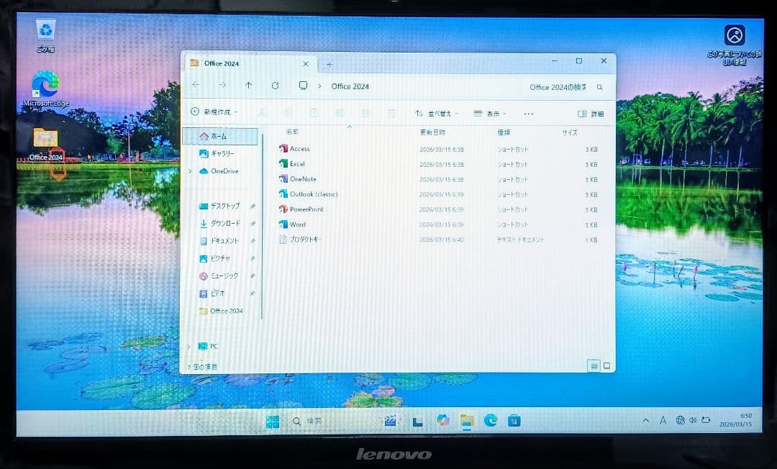Screen dimensions: 777x469
Task: Open the PowerPoint shortcut icon
Action: pyautogui.click(x=283, y=209)
